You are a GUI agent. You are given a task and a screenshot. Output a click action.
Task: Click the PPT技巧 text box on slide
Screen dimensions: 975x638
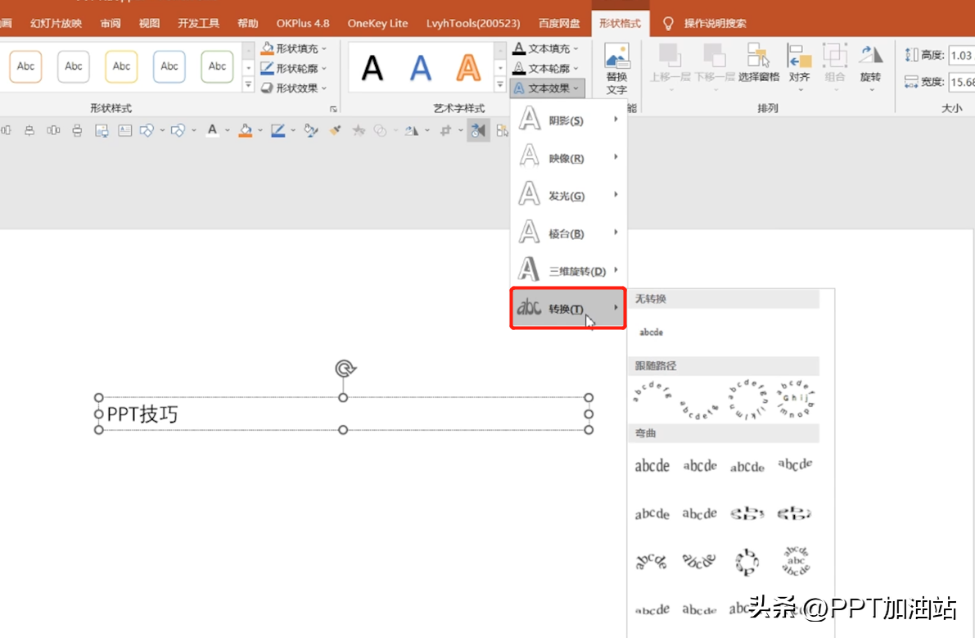(x=343, y=414)
